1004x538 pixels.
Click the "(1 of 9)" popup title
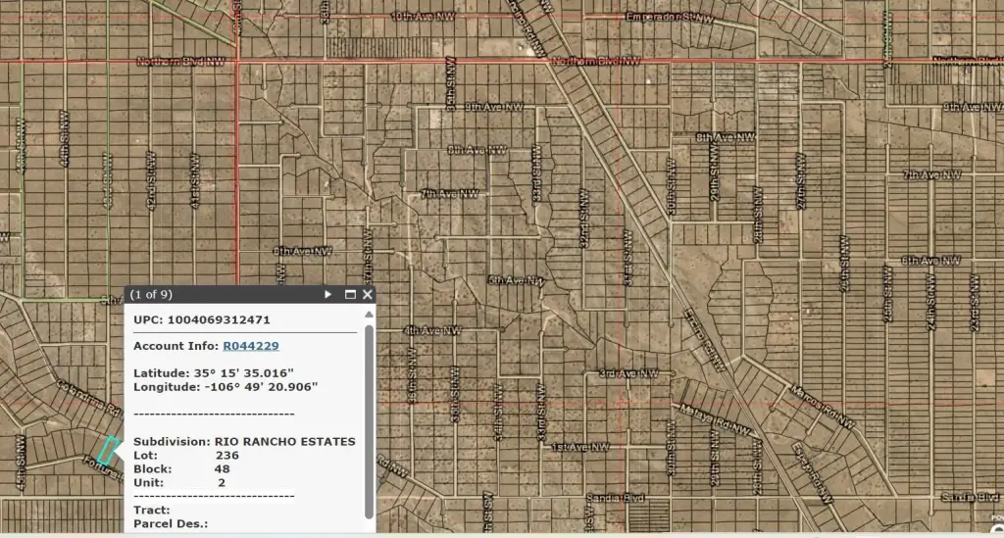coord(151,294)
